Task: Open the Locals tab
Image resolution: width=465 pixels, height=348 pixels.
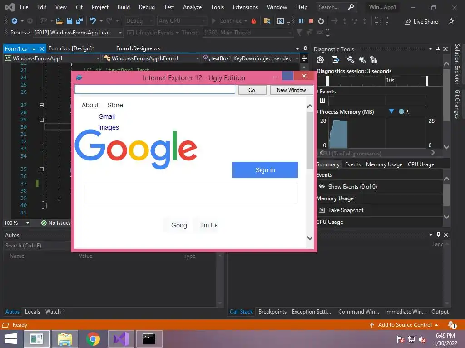Action: 32,312
